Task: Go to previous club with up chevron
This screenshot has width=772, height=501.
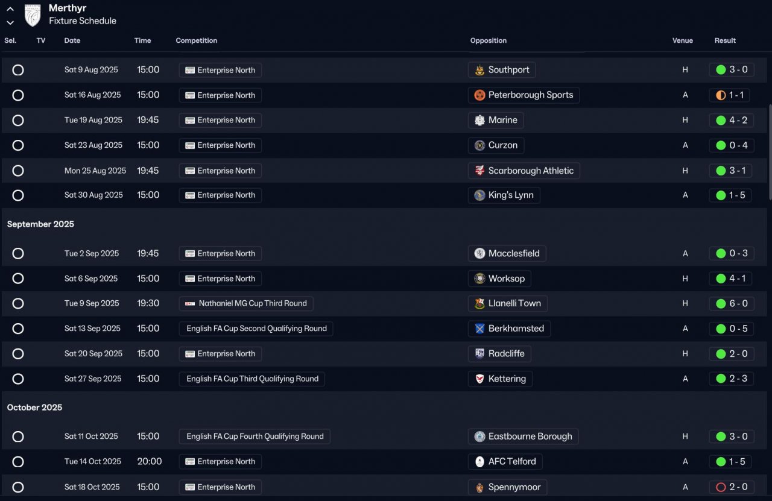Action: [x=10, y=9]
